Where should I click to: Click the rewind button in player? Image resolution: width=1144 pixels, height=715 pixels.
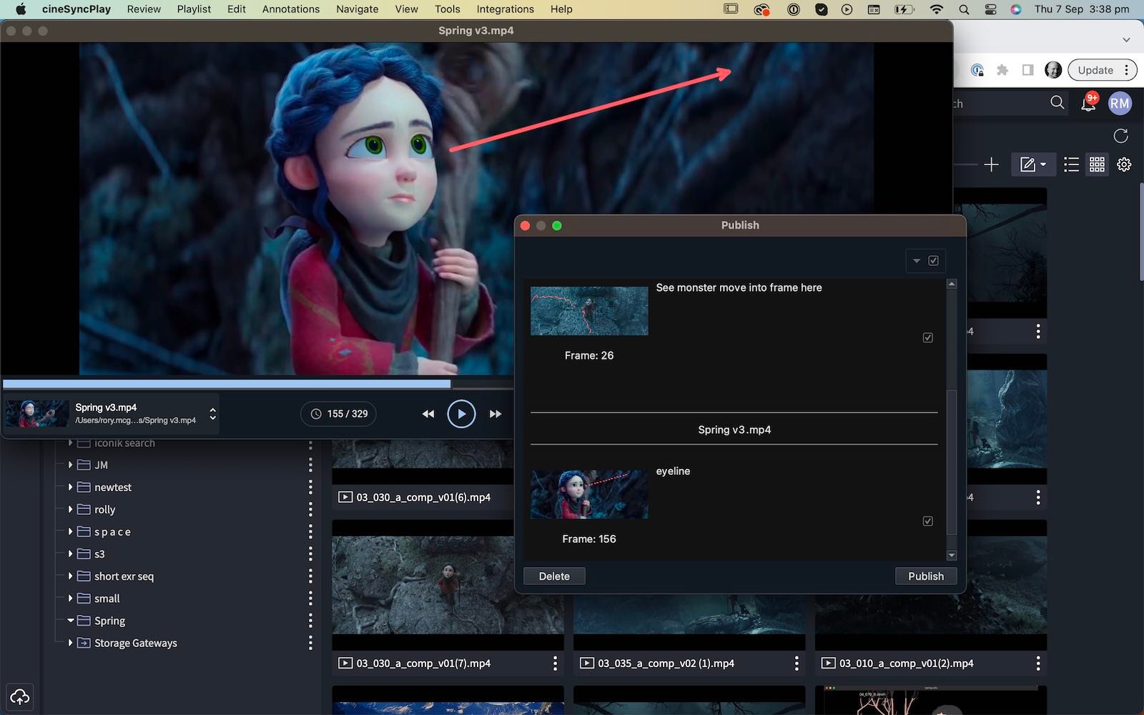428,414
